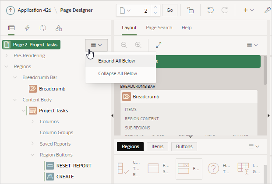Screen dimensions: 272x184
Task: Open the Page Search tab
Action: click(x=159, y=28)
